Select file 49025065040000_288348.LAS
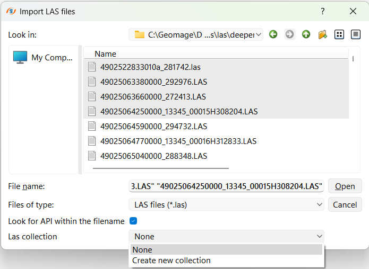369x269 pixels. (x=216, y=156)
